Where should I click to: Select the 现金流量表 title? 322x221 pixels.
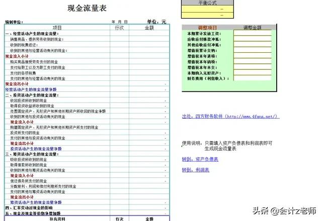pyautogui.click(x=87, y=8)
